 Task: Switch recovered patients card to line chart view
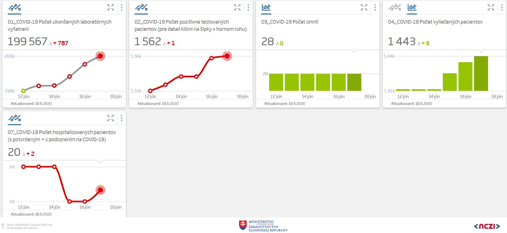tap(395, 7)
